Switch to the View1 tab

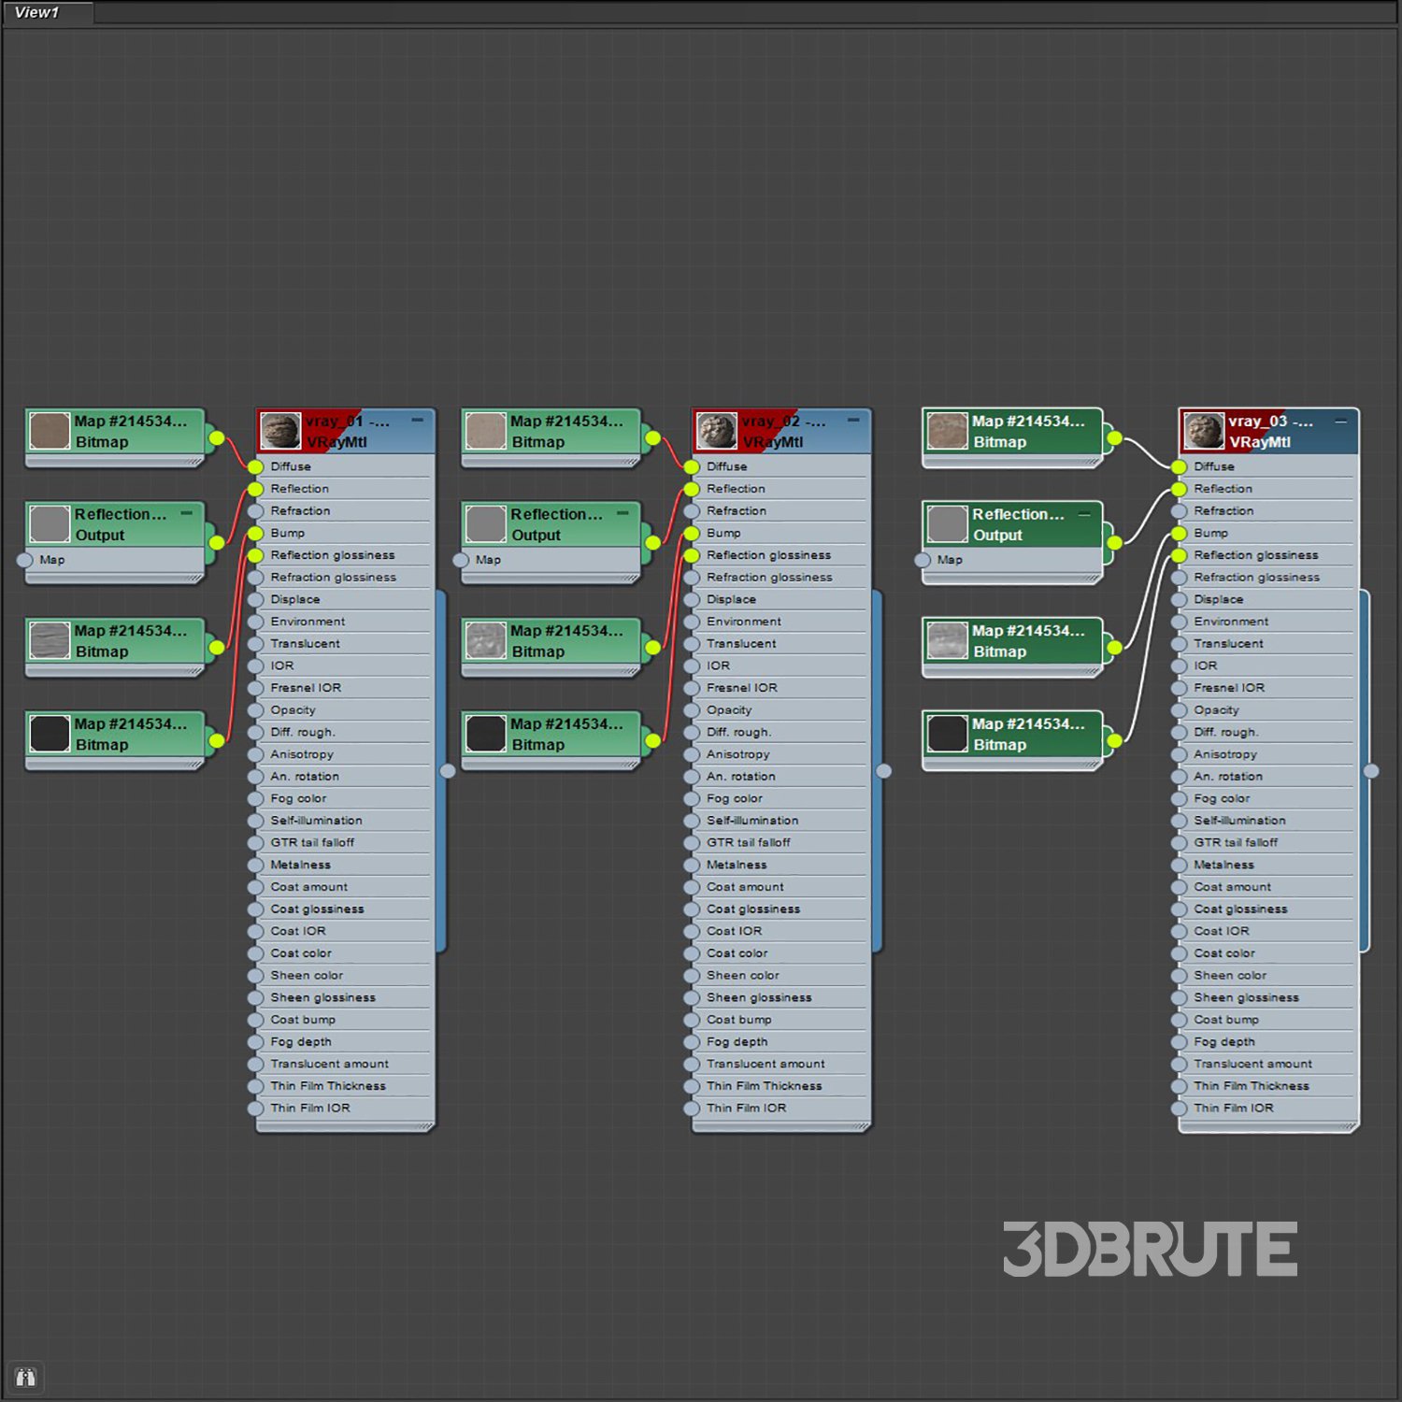(37, 12)
